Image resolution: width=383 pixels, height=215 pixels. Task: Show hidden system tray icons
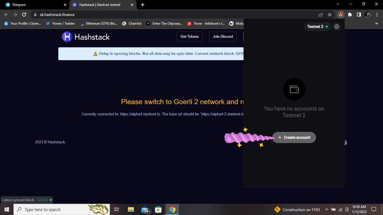327,210
